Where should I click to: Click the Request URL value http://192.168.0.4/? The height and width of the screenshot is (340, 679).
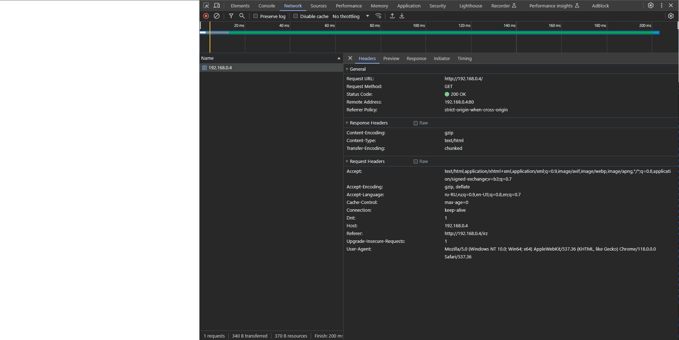tap(463, 78)
